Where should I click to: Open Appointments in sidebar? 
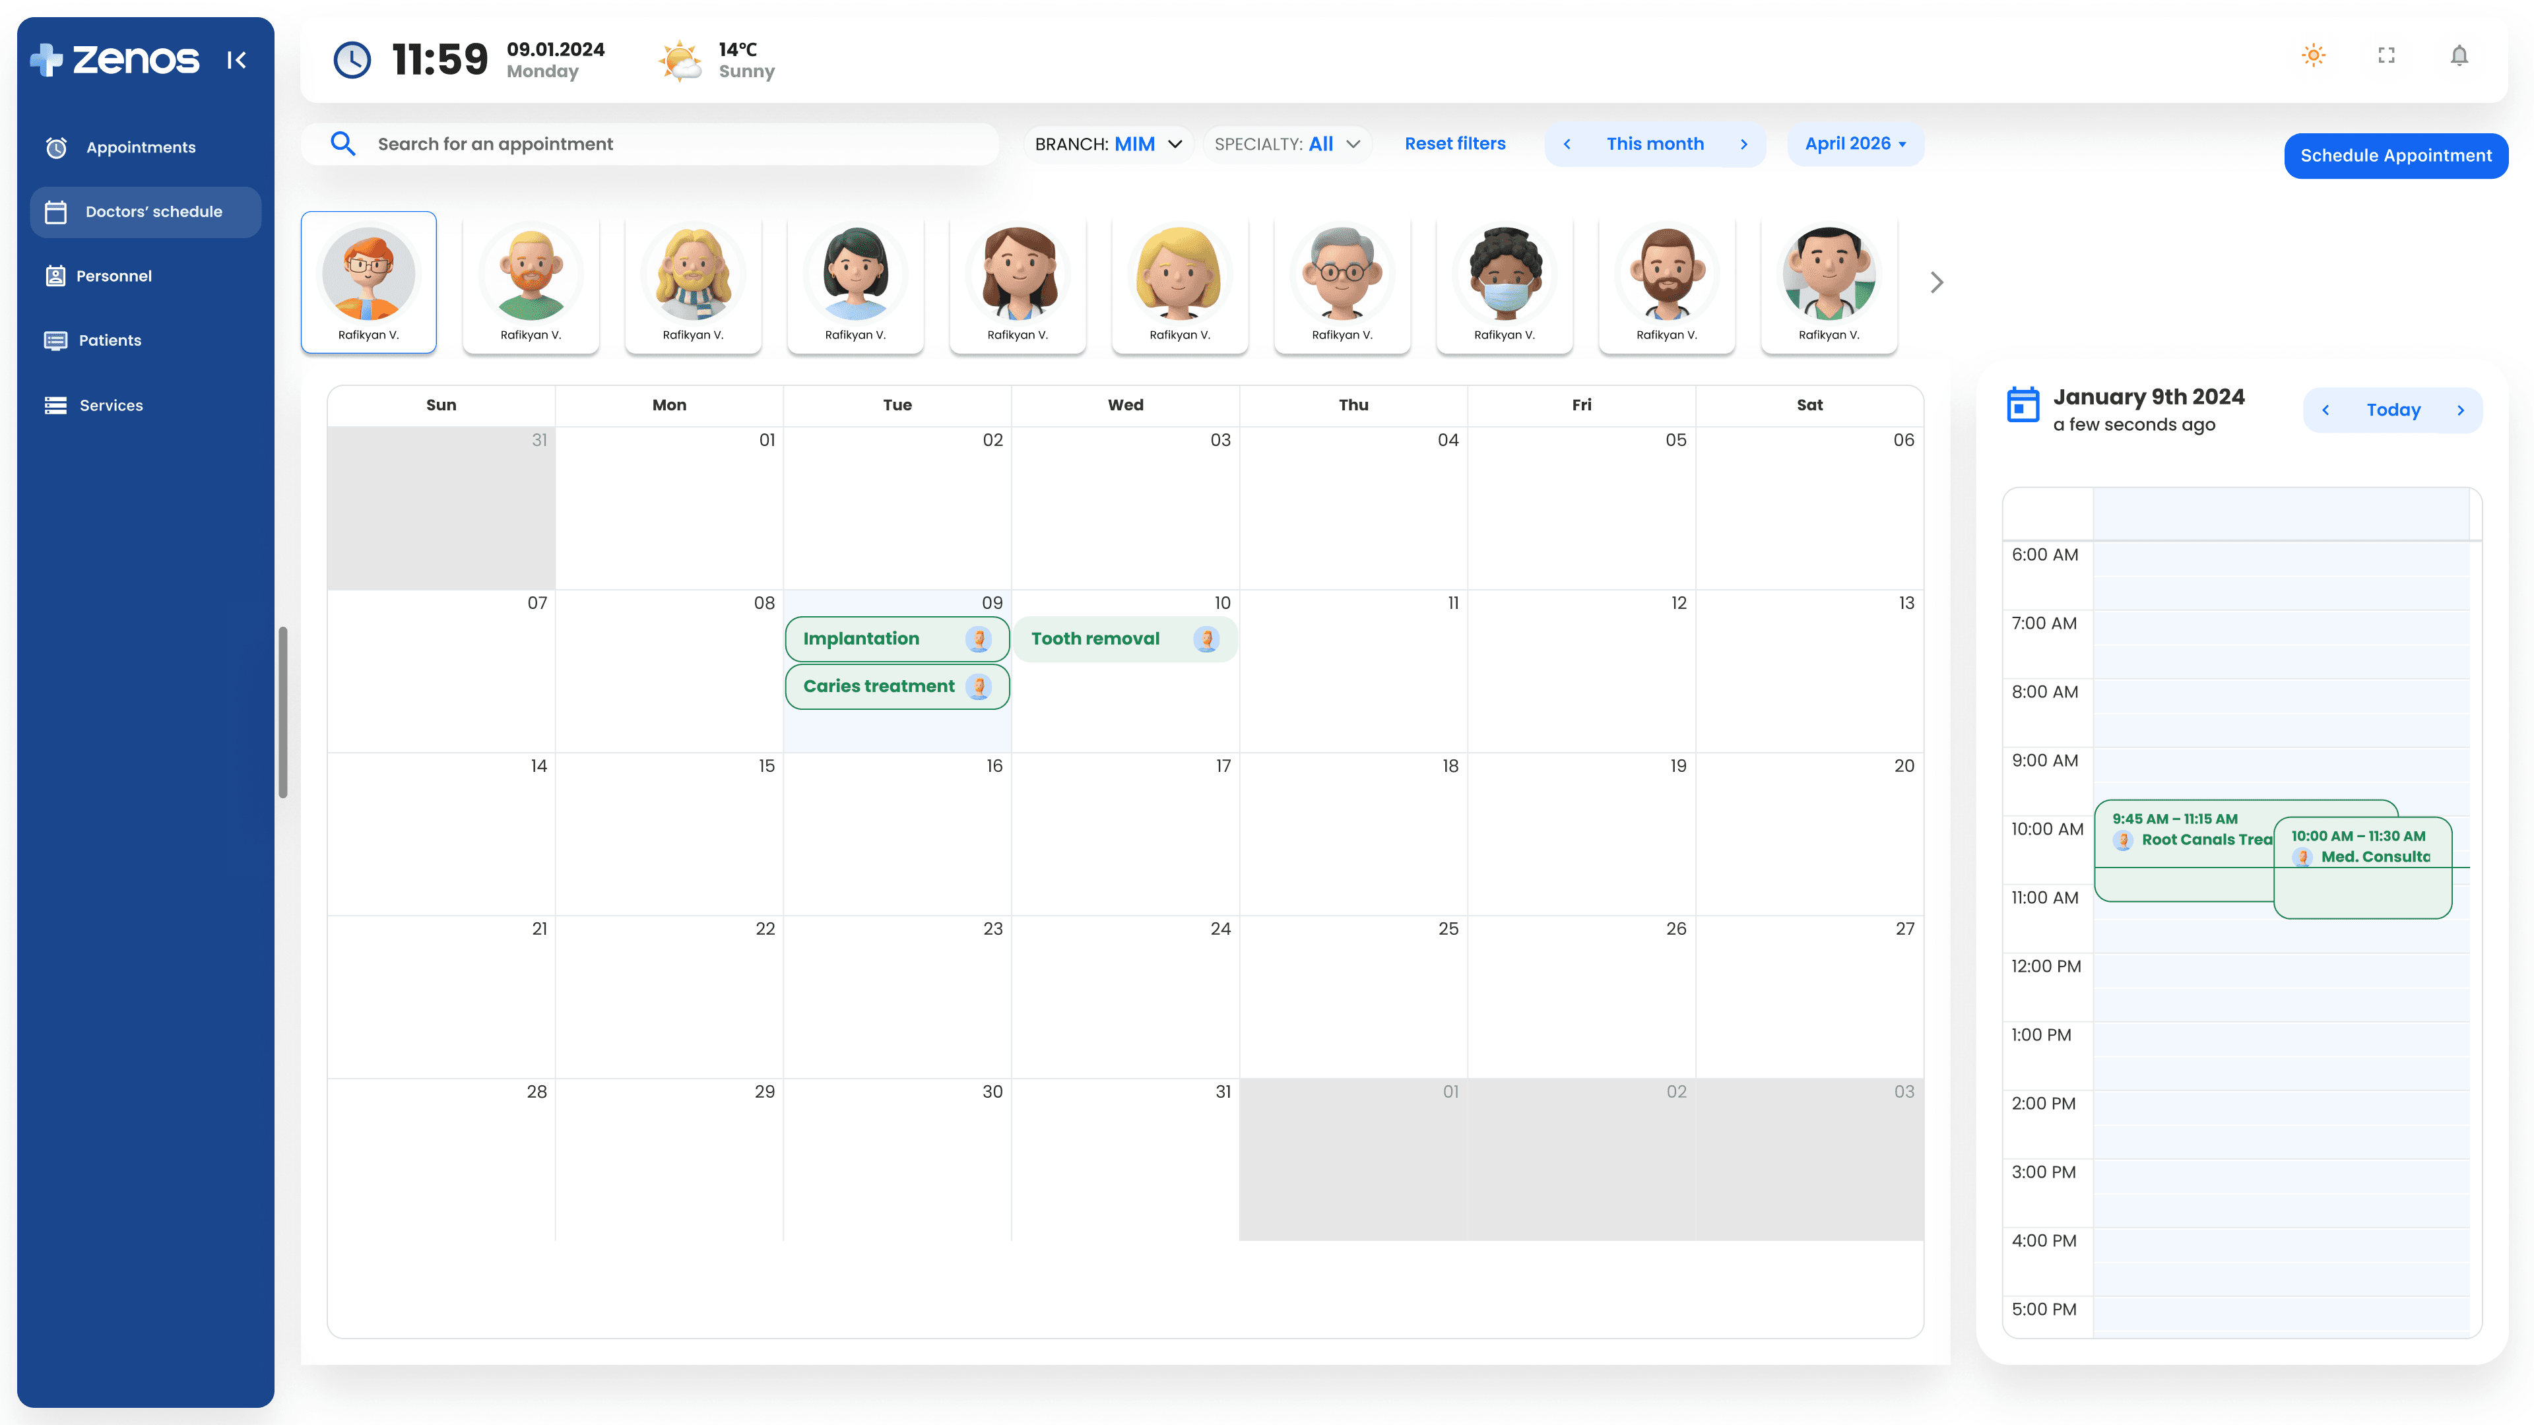click(x=141, y=148)
